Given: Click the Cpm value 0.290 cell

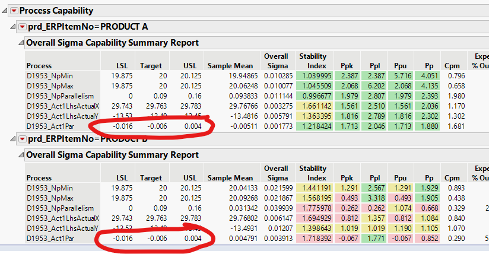Looking at the screenshot, I should click(x=456, y=239).
